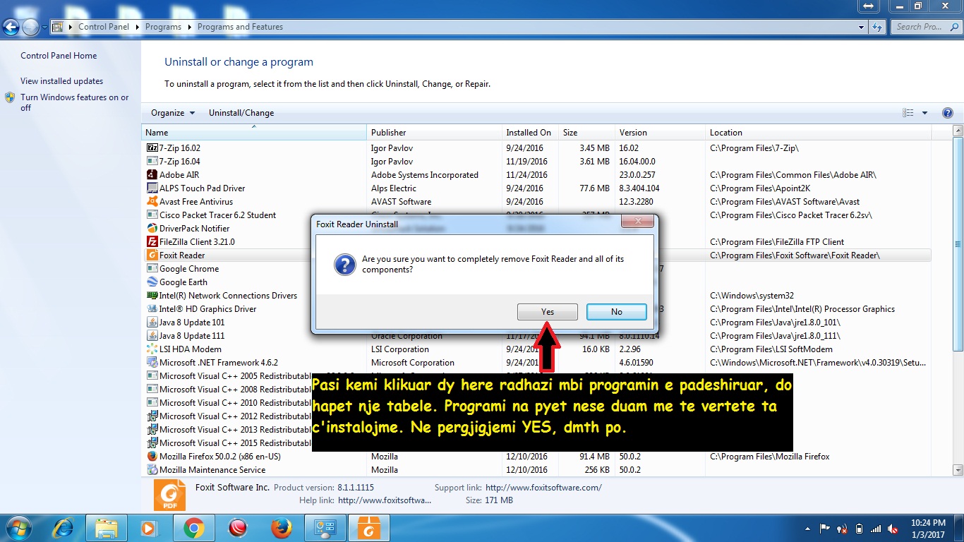Click the volume speaker tray icon

[x=893, y=529]
